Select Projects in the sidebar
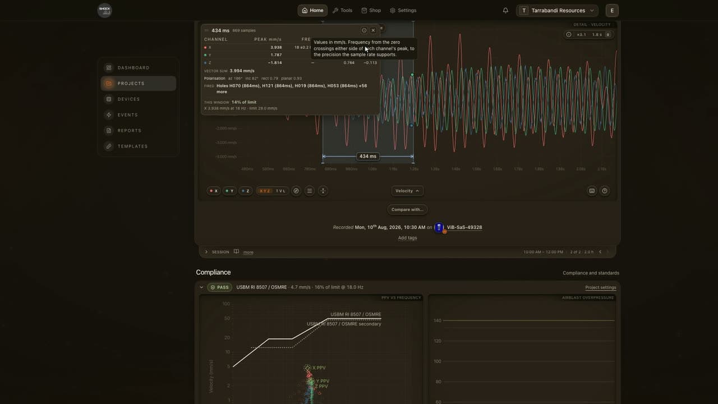The height and width of the screenshot is (404, 718). [139, 84]
